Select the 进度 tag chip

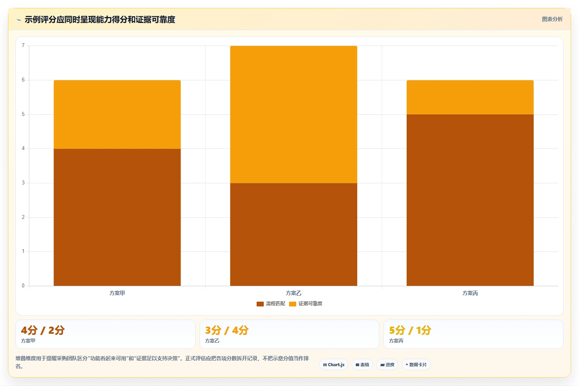[x=387, y=365]
